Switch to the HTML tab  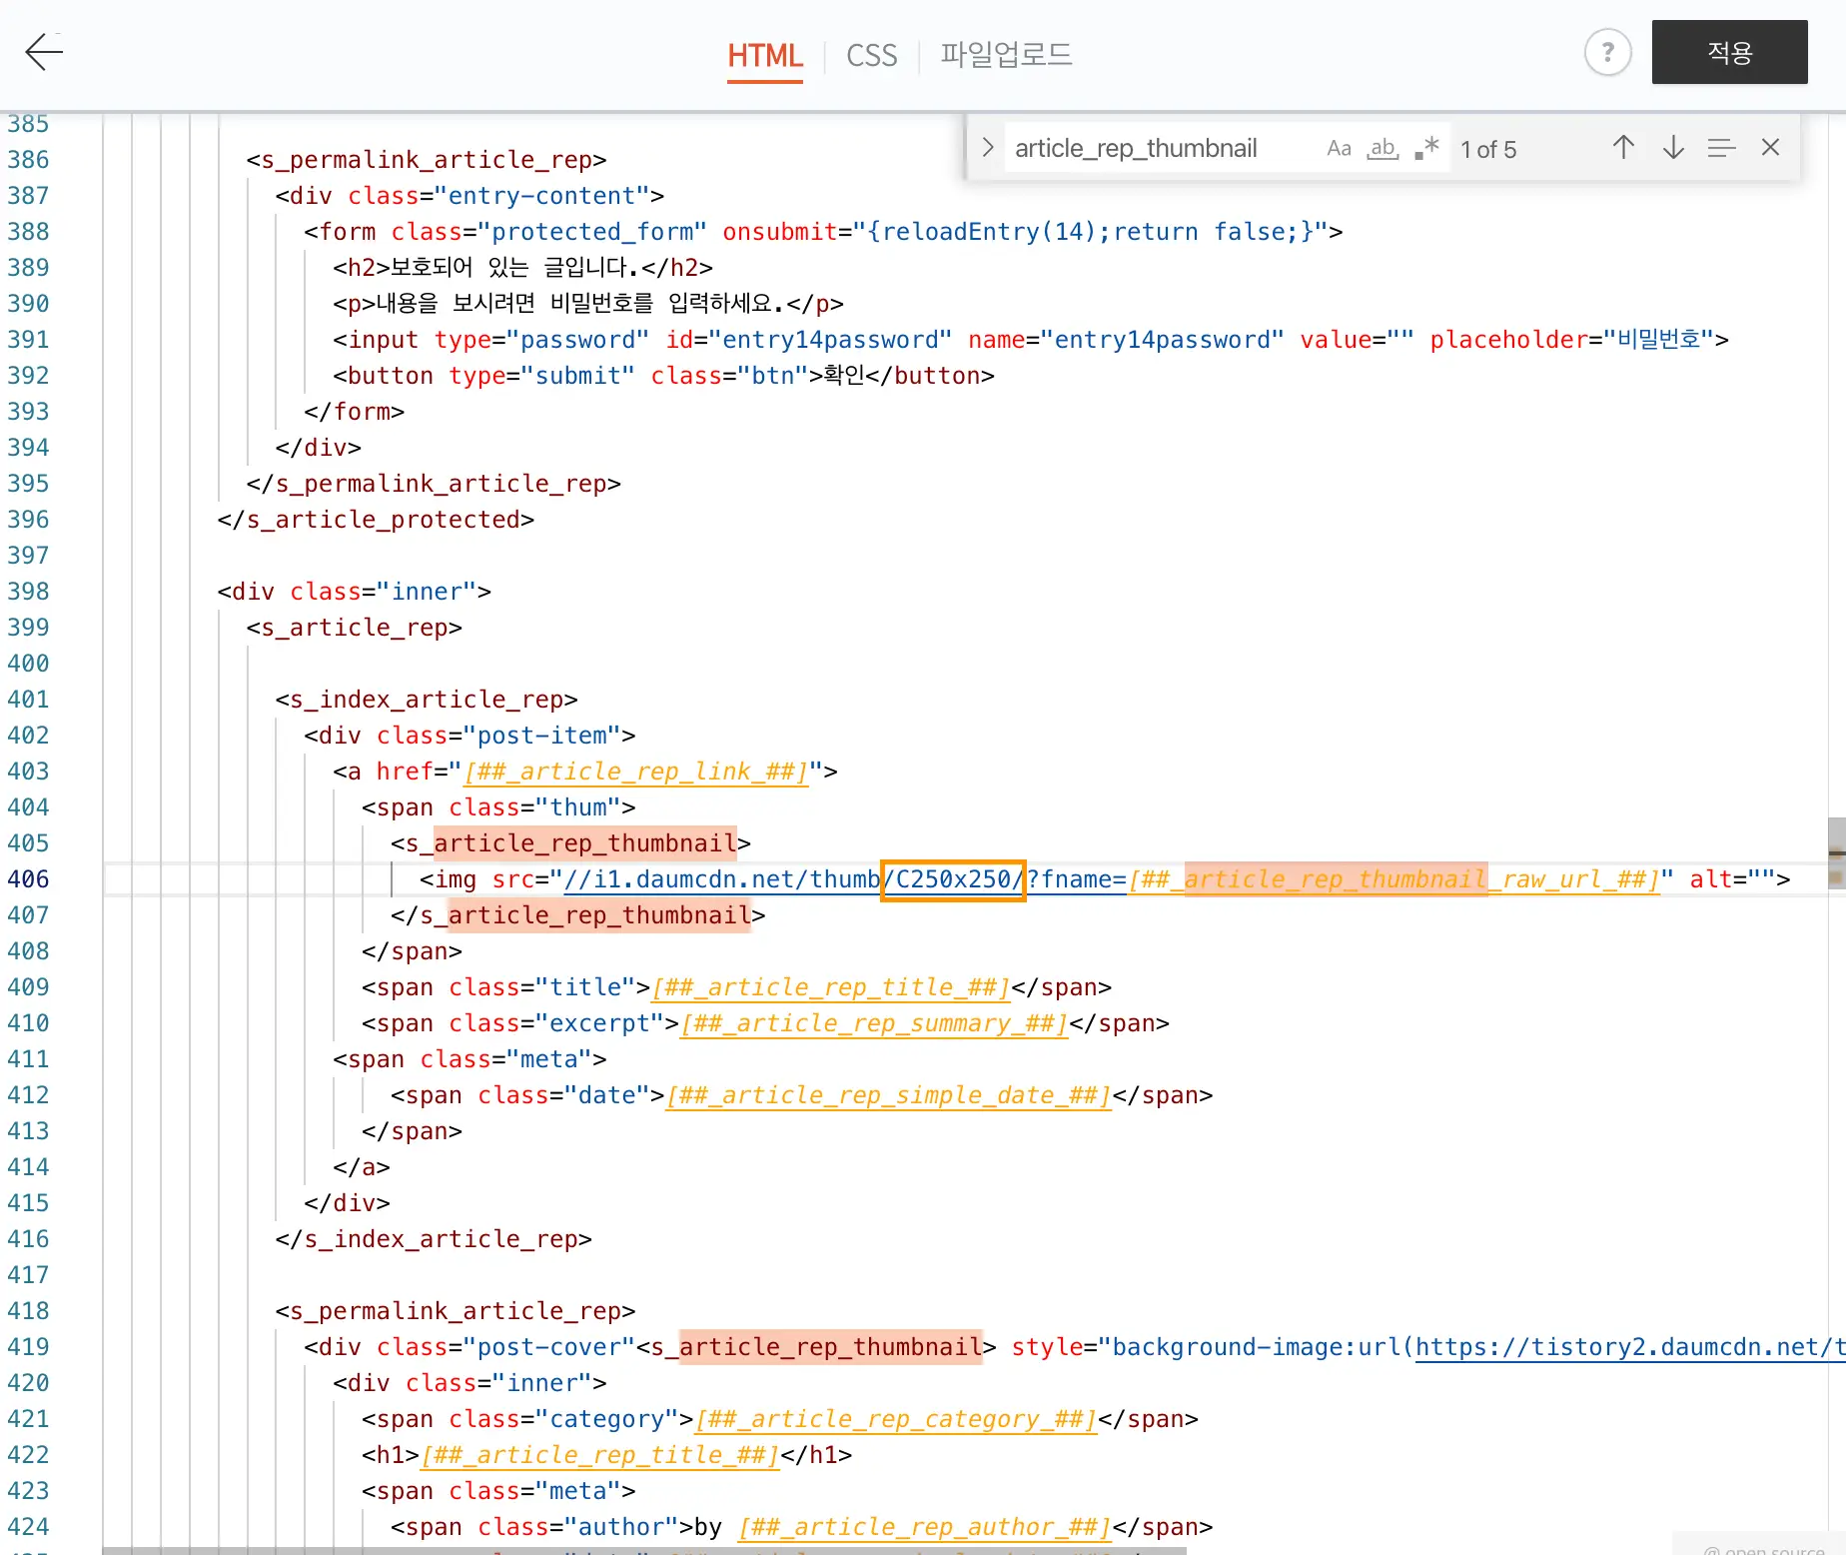click(x=765, y=55)
